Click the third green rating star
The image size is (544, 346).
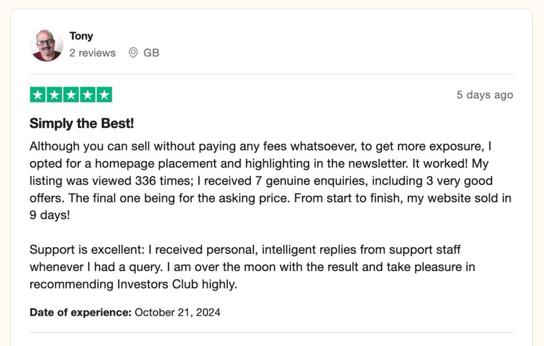pos(71,95)
